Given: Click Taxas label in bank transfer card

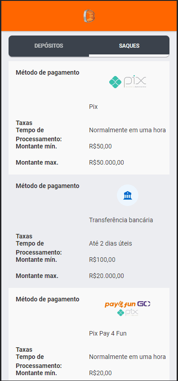Looking at the screenshot, I should (24, 236).
